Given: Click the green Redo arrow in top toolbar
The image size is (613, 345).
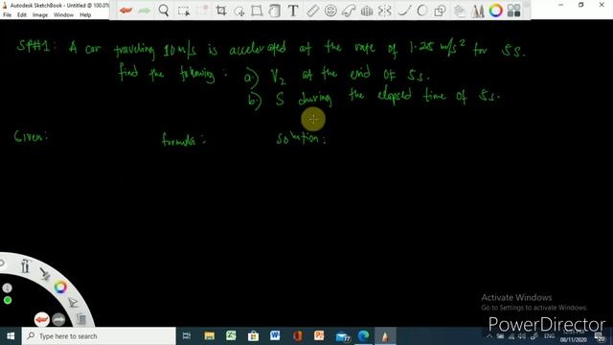Looking at the screenshot, I should point(145,11).
